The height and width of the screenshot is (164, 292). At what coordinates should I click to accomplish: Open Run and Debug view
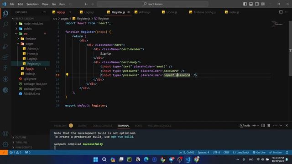pos(5,46)
